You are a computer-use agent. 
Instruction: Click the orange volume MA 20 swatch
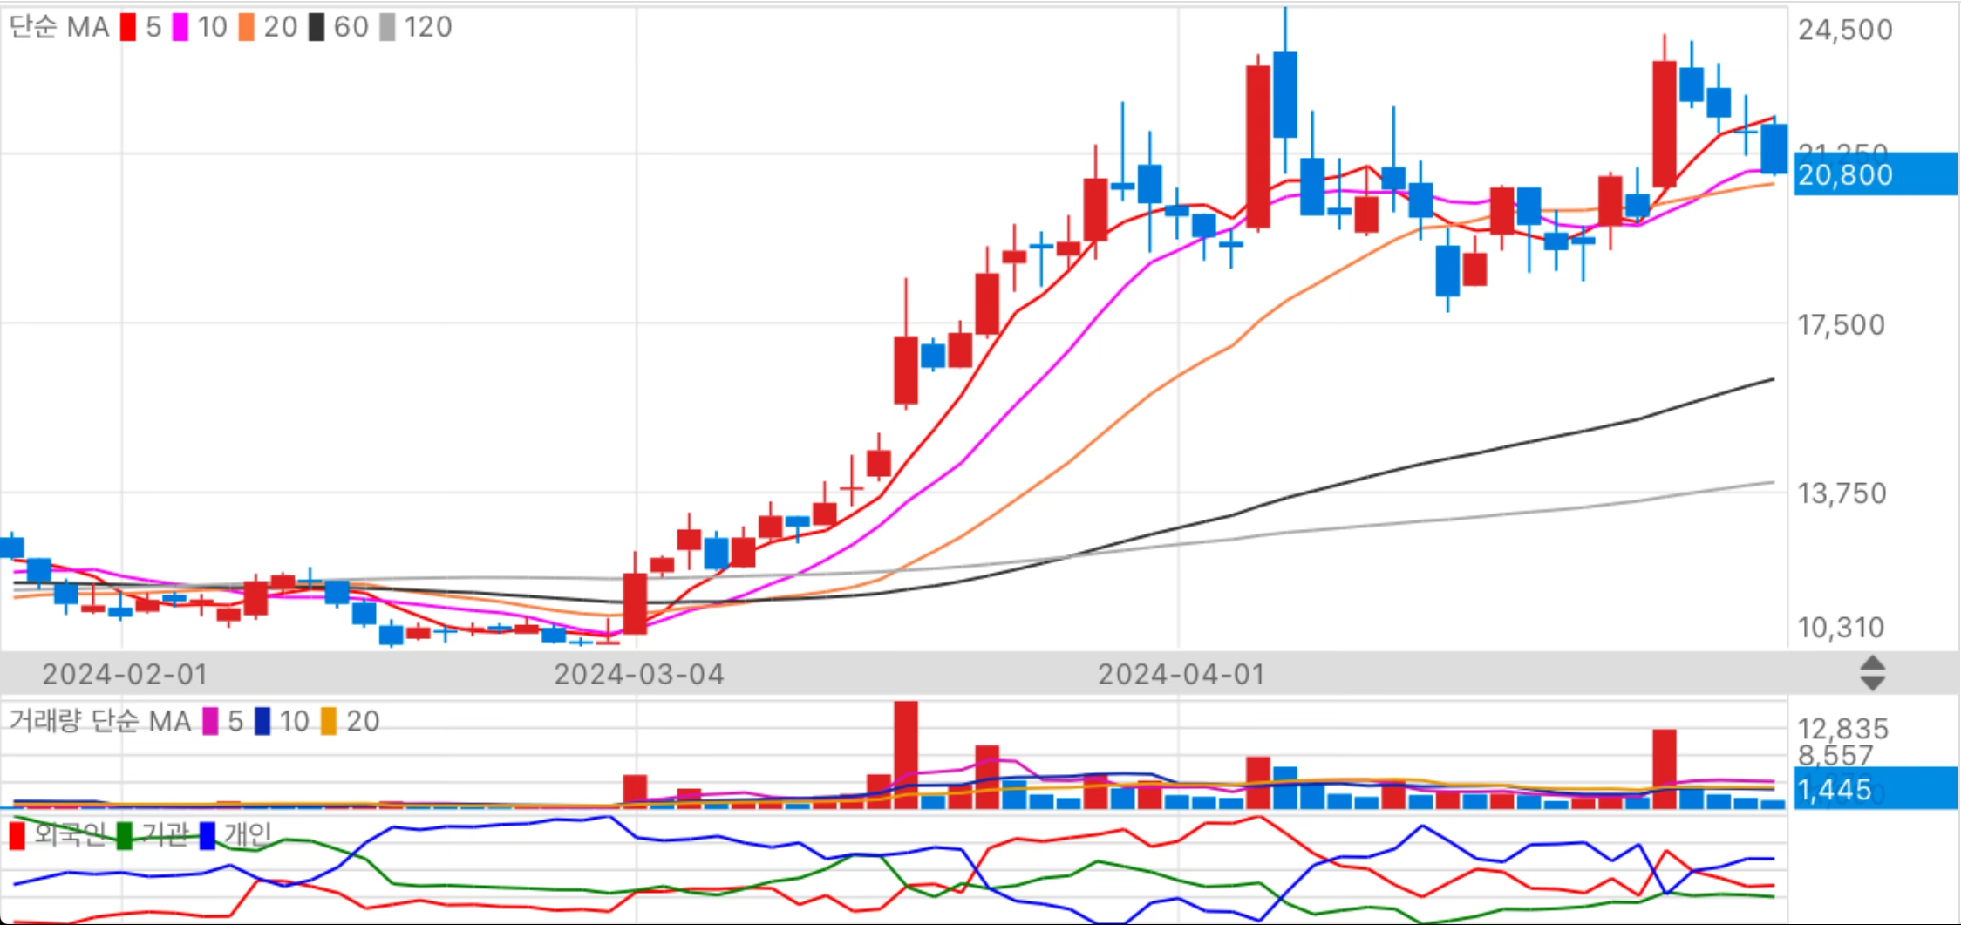(329, 721)
